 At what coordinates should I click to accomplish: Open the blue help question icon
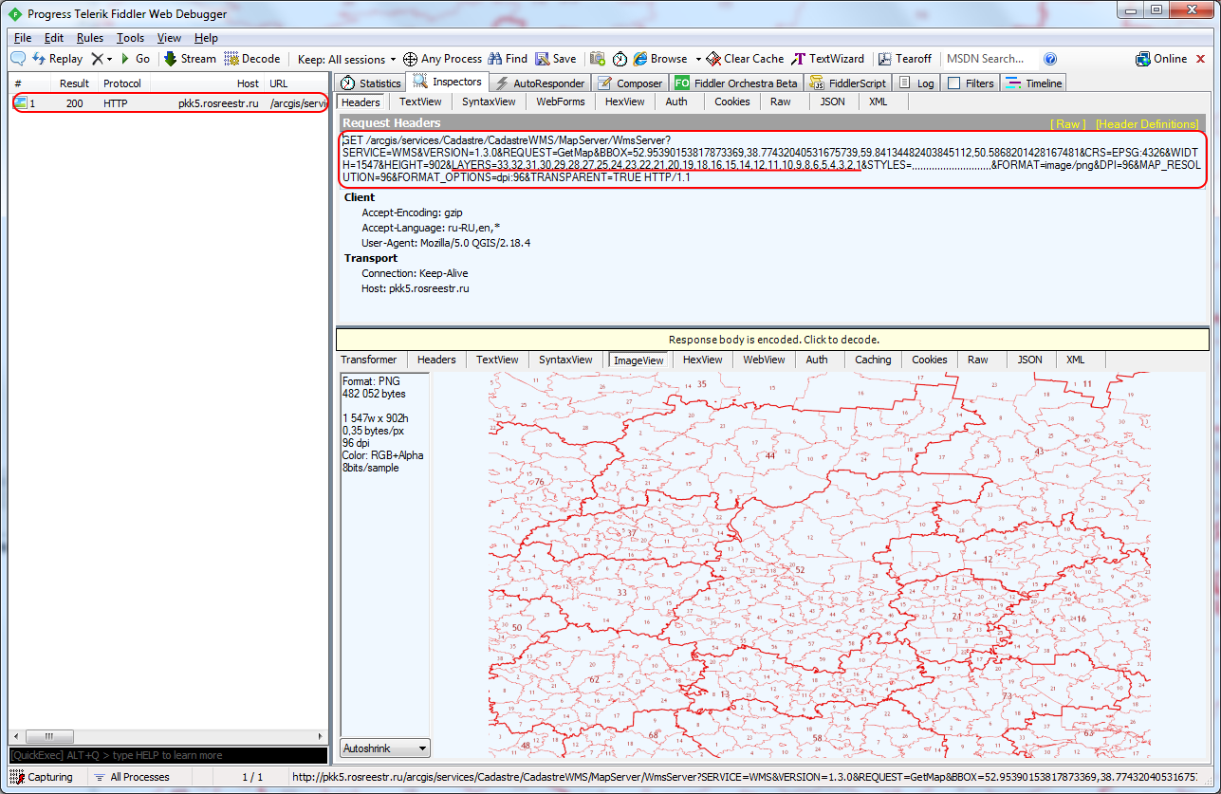tap(1050, 59)
